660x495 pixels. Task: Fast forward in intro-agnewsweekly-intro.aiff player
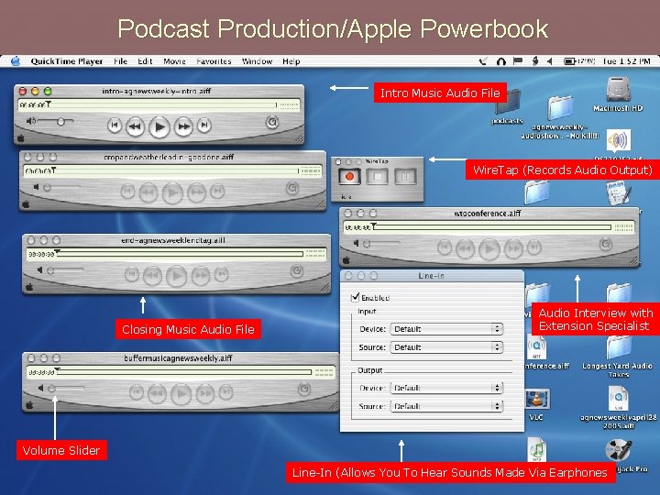(x=183, y=126)
